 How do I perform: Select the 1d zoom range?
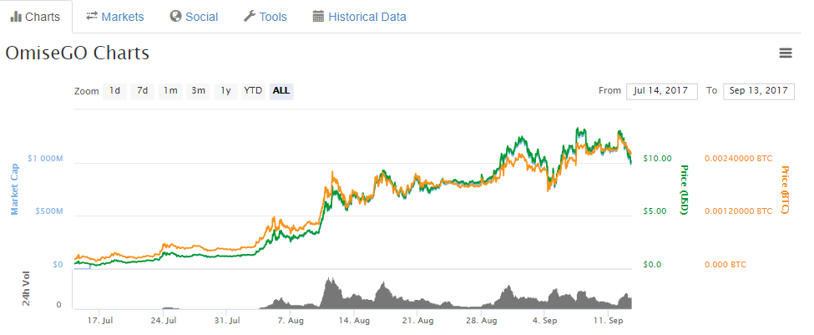pos(115,90)
